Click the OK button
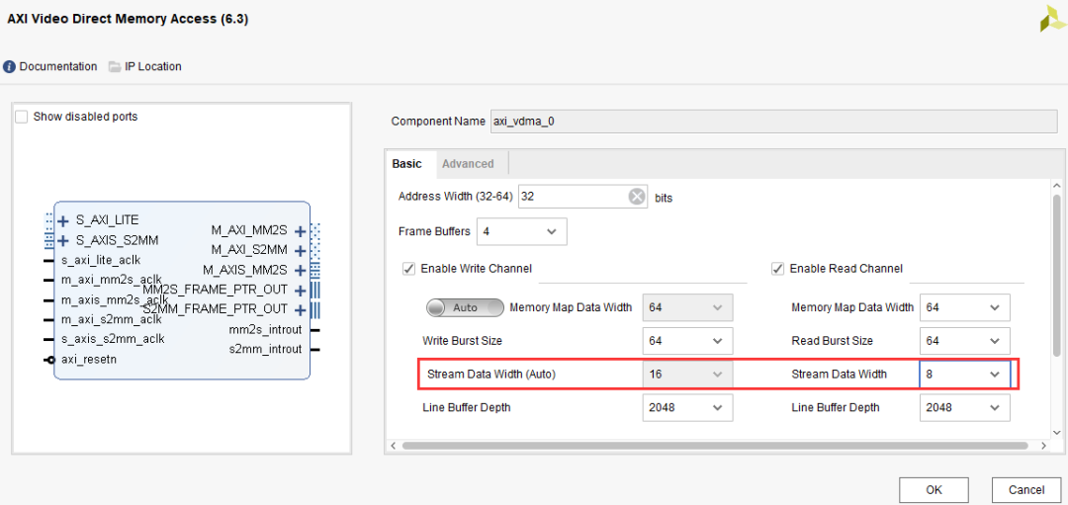Screen dimensions: 1068x505 [934, 489]
